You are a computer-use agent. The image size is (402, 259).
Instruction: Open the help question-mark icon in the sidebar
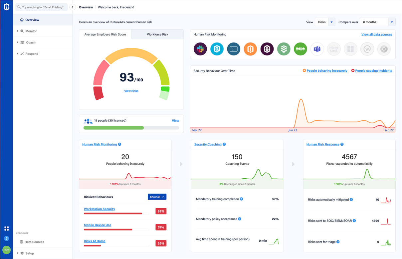[x=6, y=238]
